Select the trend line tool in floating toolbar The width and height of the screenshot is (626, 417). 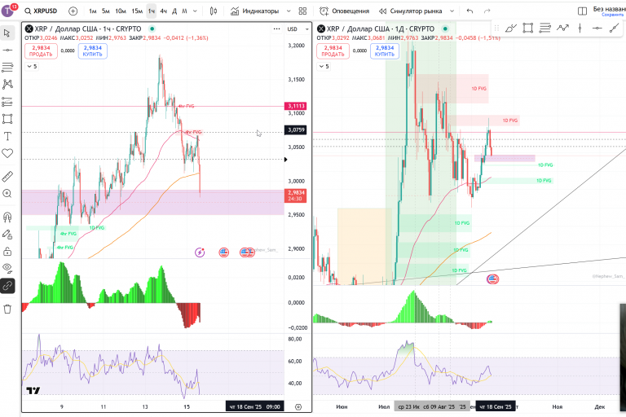pyautogui.click(x=615, y=28)
